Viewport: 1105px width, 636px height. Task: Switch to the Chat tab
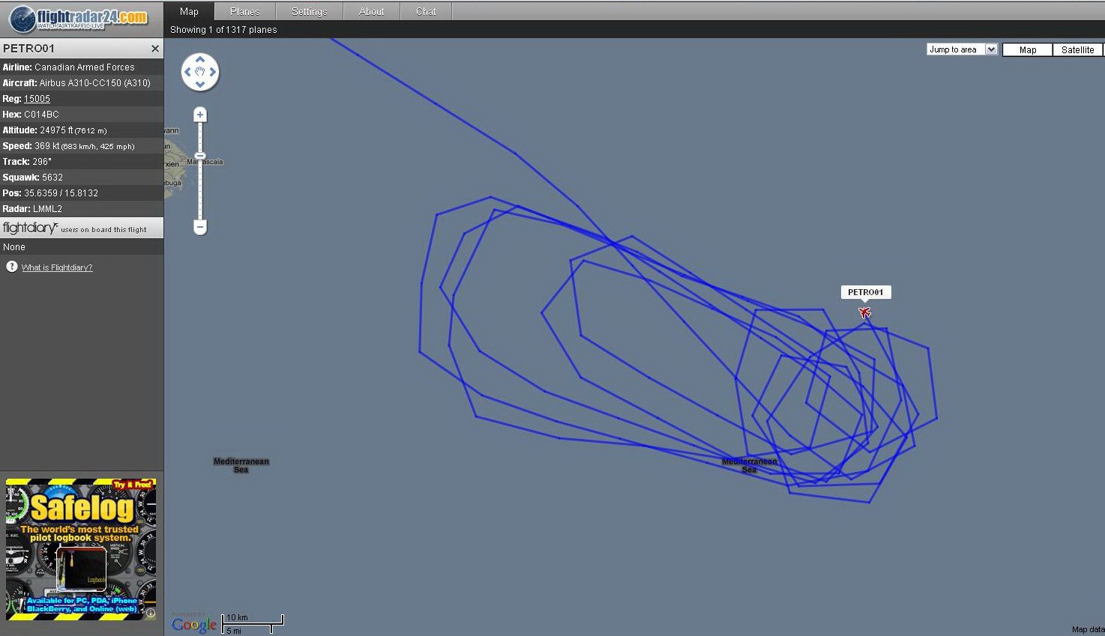pos(426,11)
